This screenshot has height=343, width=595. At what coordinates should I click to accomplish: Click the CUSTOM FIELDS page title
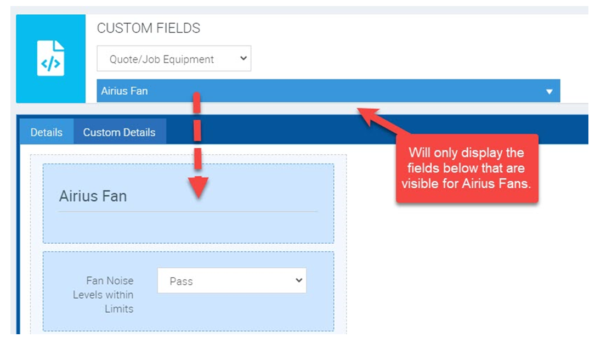point(149,29)
